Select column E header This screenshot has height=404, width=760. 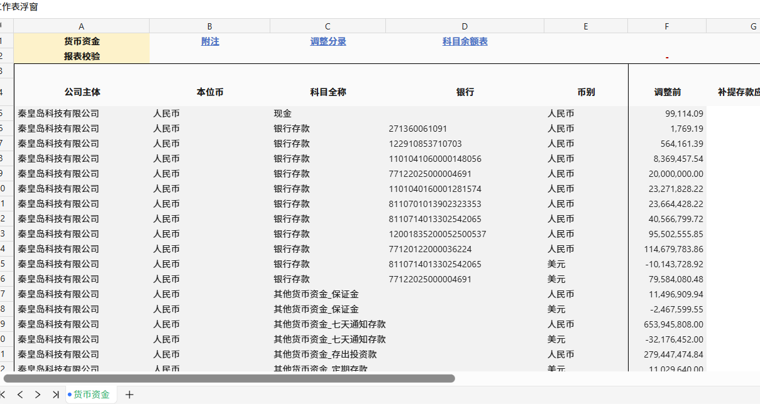[586, 26]
